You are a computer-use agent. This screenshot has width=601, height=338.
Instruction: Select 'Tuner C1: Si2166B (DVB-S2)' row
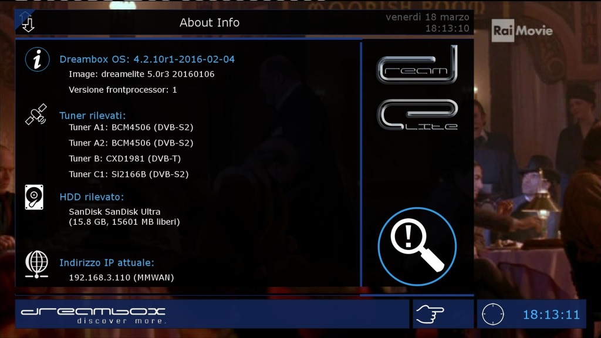pos(129,174)
